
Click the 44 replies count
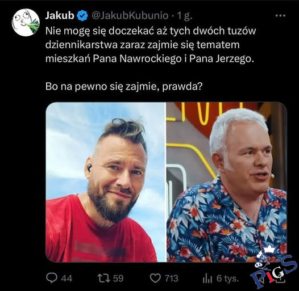[x=67, y=279]
